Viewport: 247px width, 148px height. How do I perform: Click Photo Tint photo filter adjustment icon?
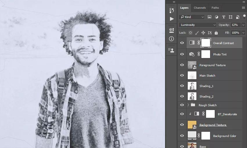192,54
